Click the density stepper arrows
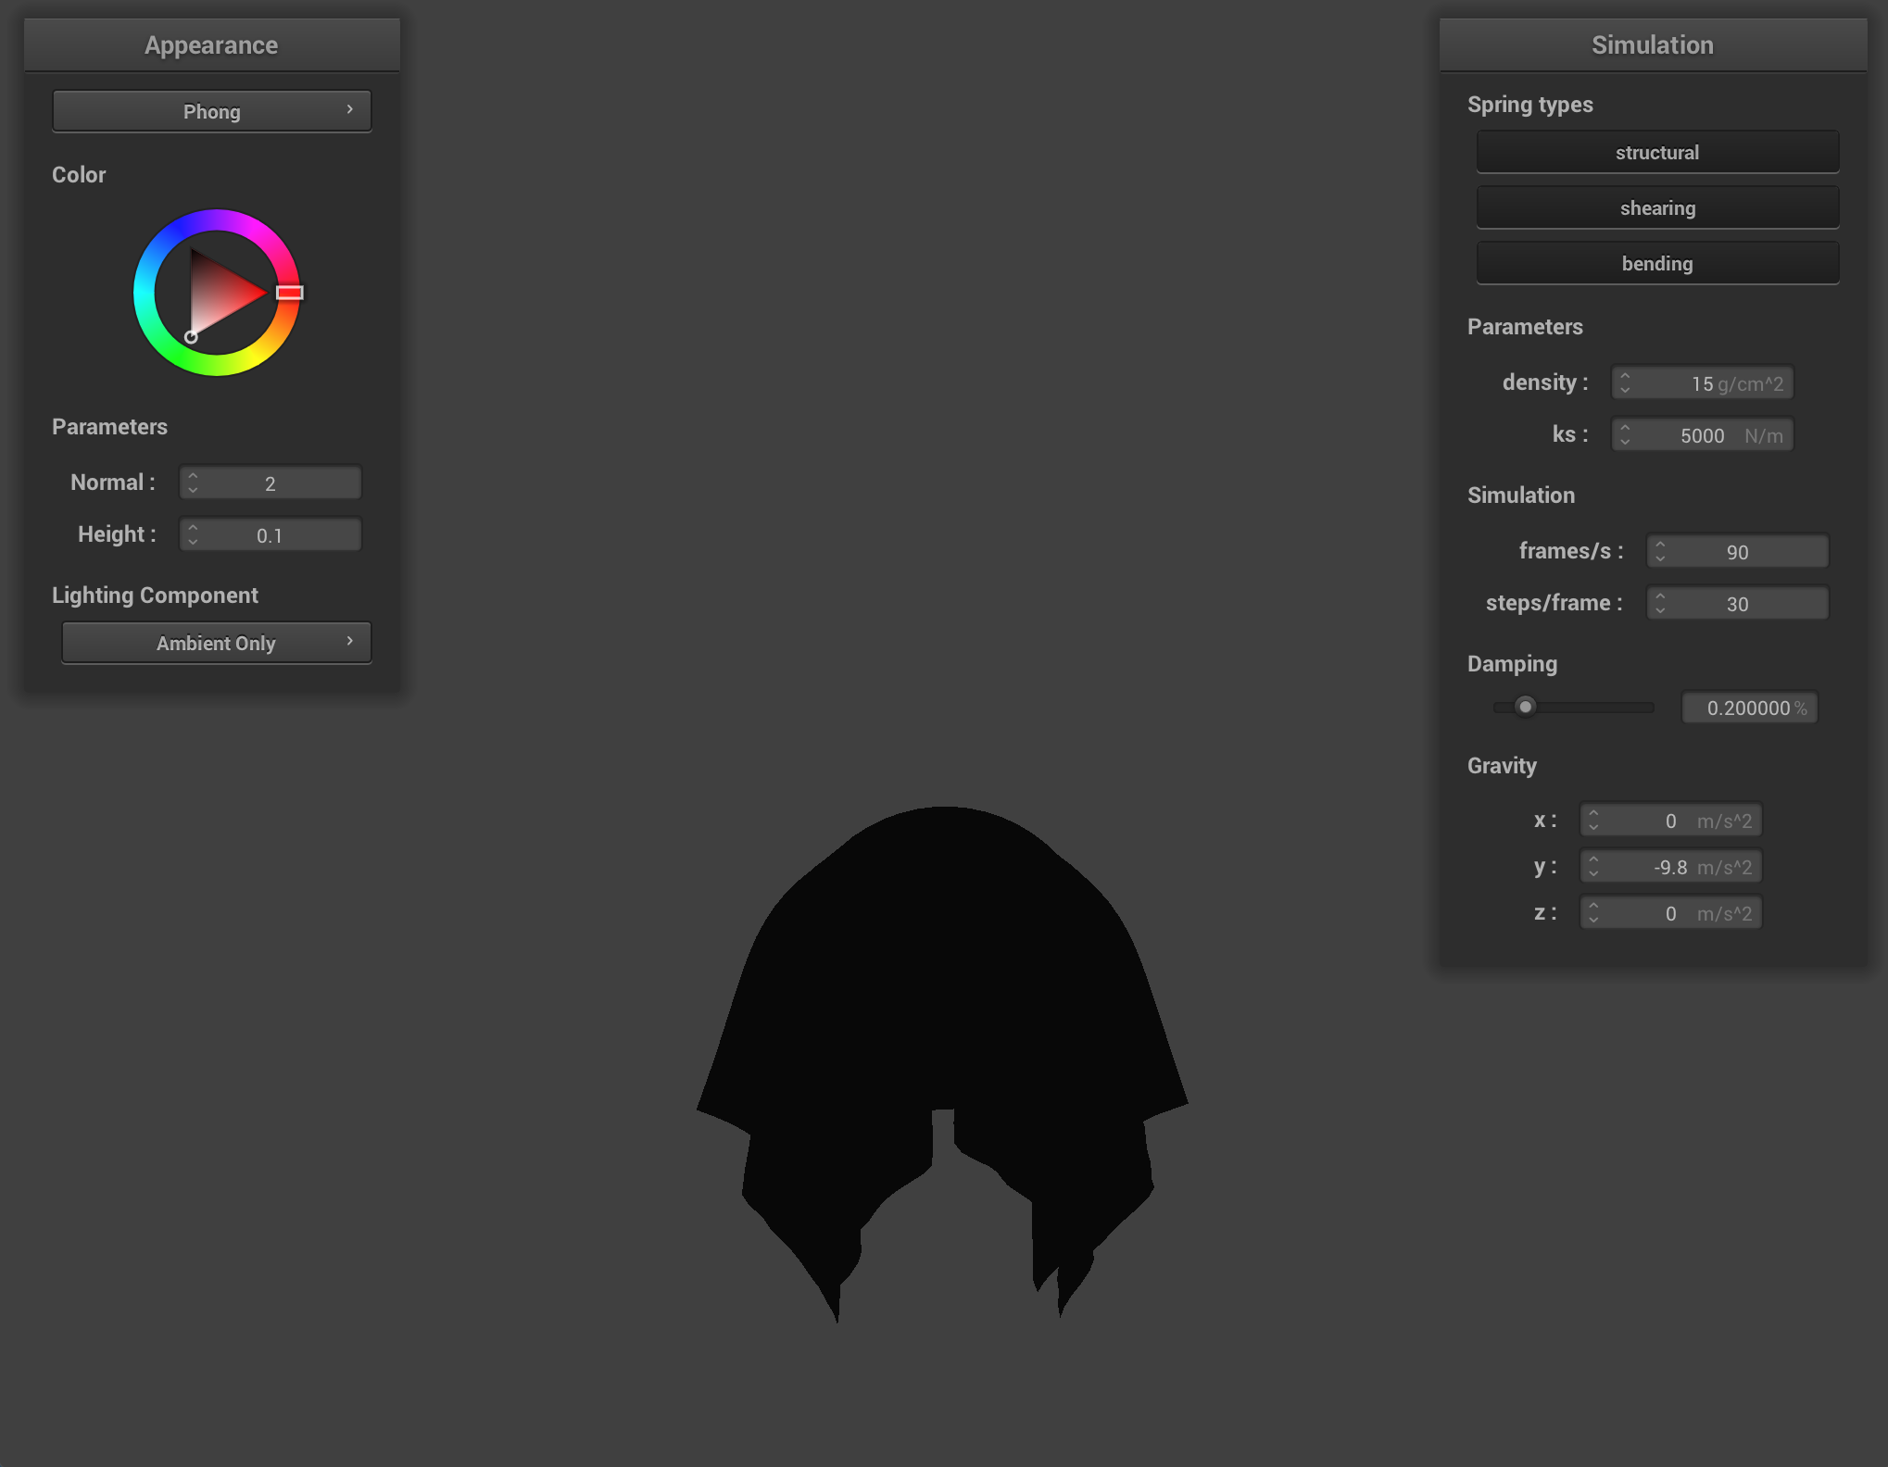This screenshot has height=1467, width=1888. pos(1625,382)
